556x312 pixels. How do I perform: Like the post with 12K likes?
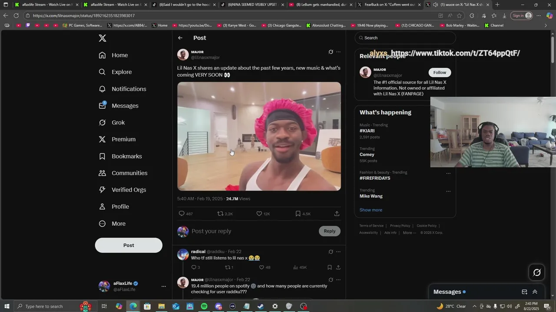(263, 214)
